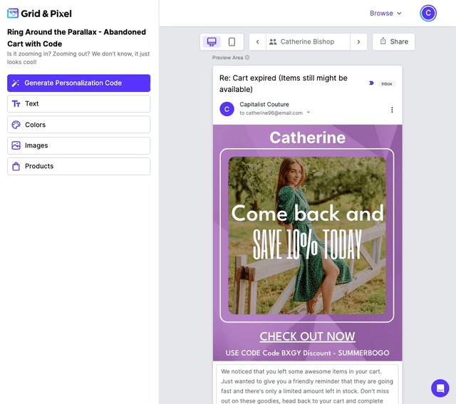This screenshot has width=456, height=404.
Task: Click the Preview Area info icon
Action: [247, 57]
